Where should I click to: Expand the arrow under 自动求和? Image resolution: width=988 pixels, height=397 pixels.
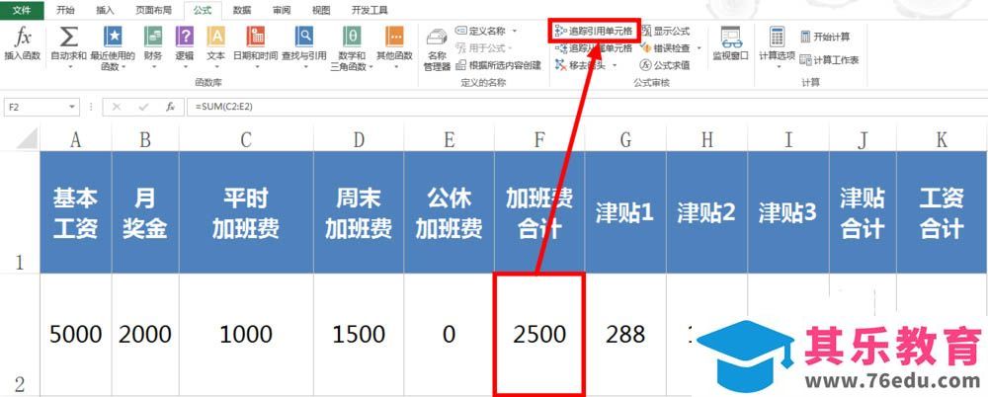(x=68, y=66)
